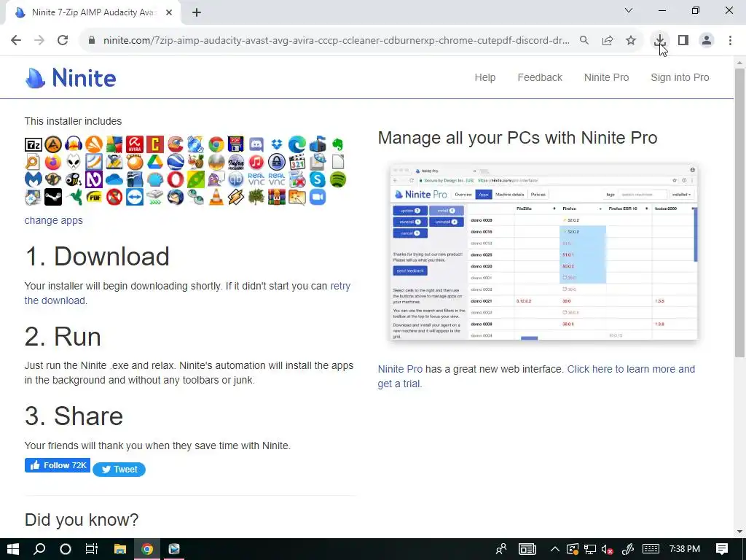746x560 pixels.
Task: Click the iTunes music note icon
Action: tap(256, 162)
